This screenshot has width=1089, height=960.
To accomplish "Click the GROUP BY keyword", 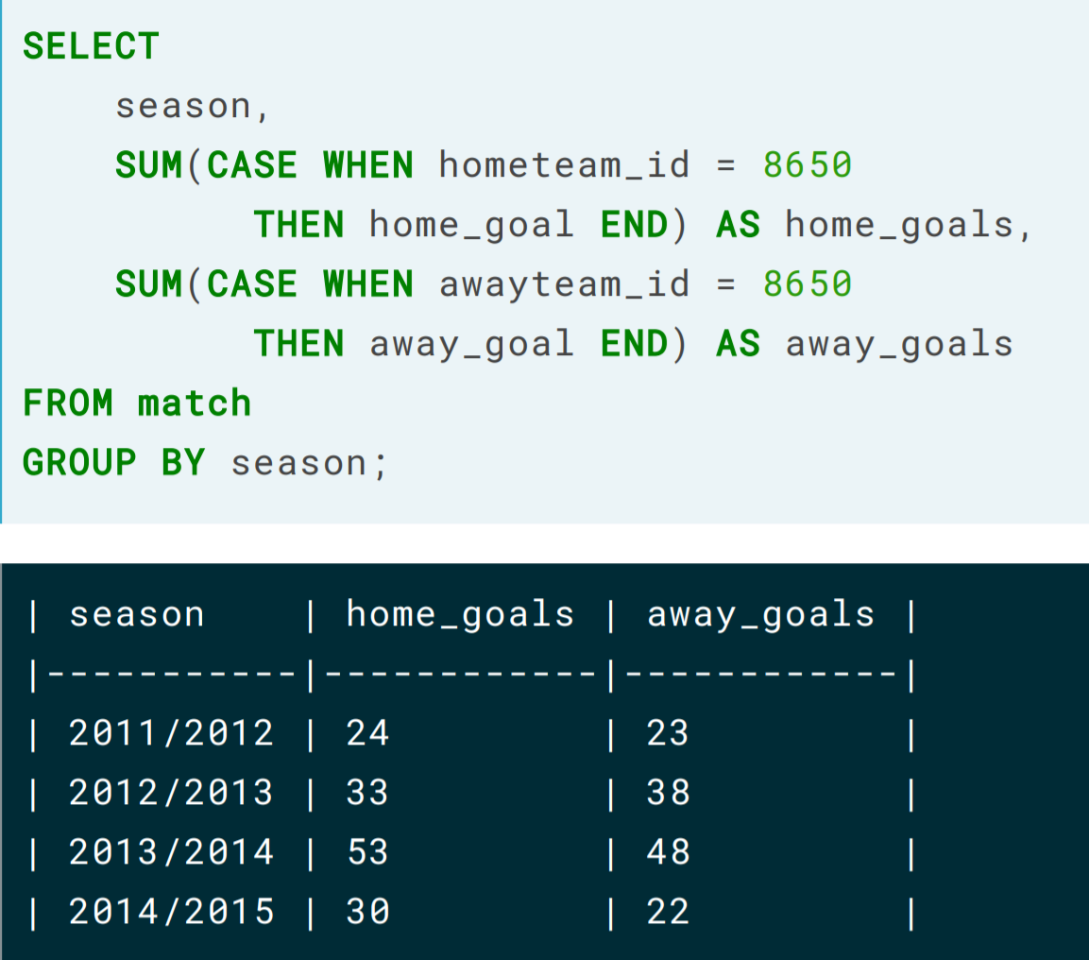I will (114, 463).
